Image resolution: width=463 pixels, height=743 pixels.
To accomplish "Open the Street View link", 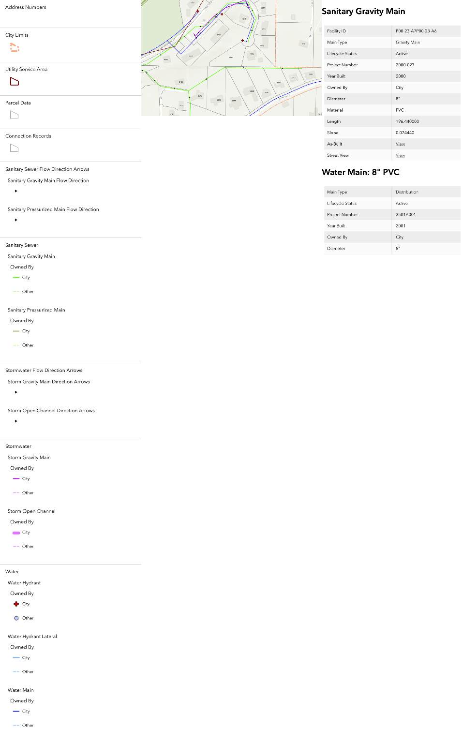I will coord(400,155).
